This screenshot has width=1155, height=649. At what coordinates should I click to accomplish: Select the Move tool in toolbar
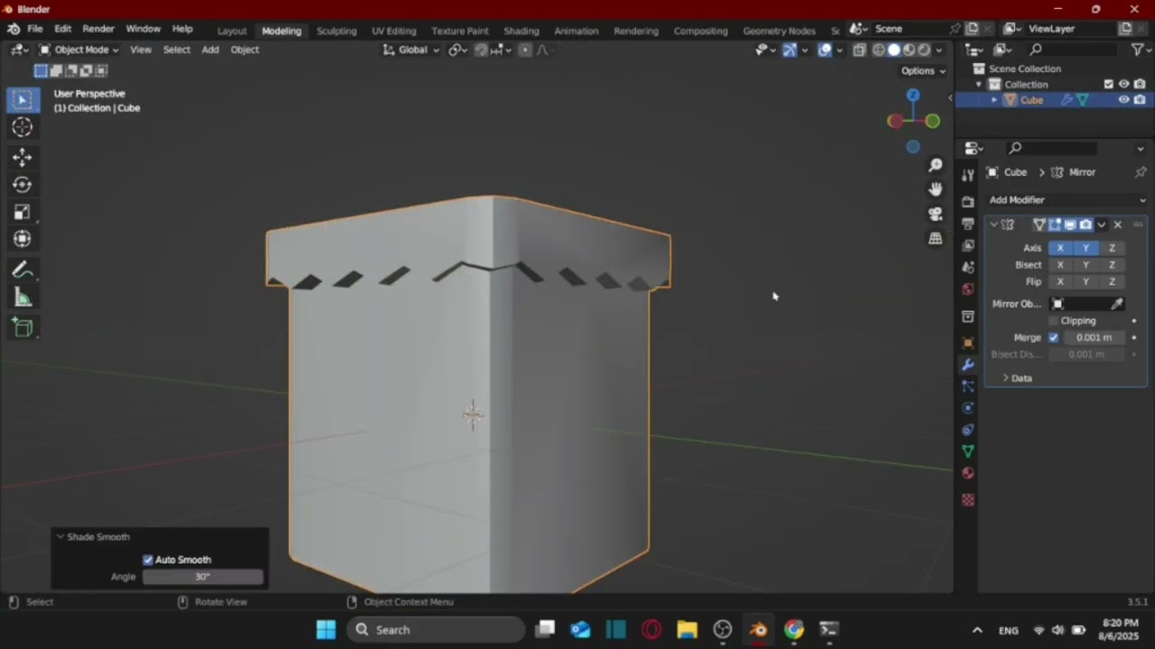pos(23,157)
